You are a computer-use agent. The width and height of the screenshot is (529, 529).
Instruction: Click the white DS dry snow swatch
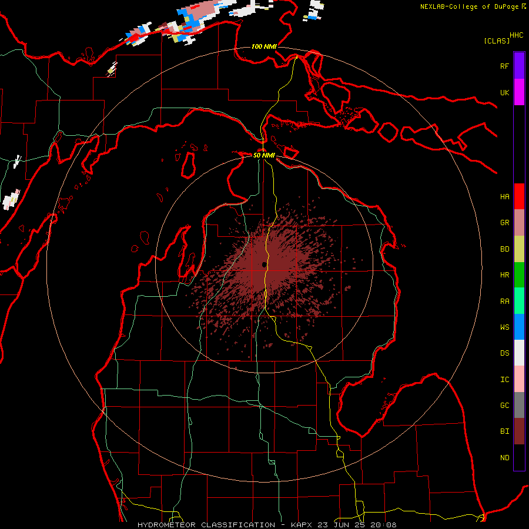click(x=519, y=353)
